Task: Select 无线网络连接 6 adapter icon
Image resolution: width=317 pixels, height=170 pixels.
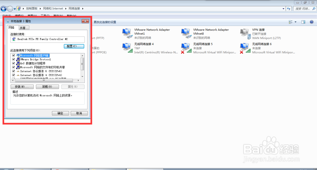Action: coord(245,48)
